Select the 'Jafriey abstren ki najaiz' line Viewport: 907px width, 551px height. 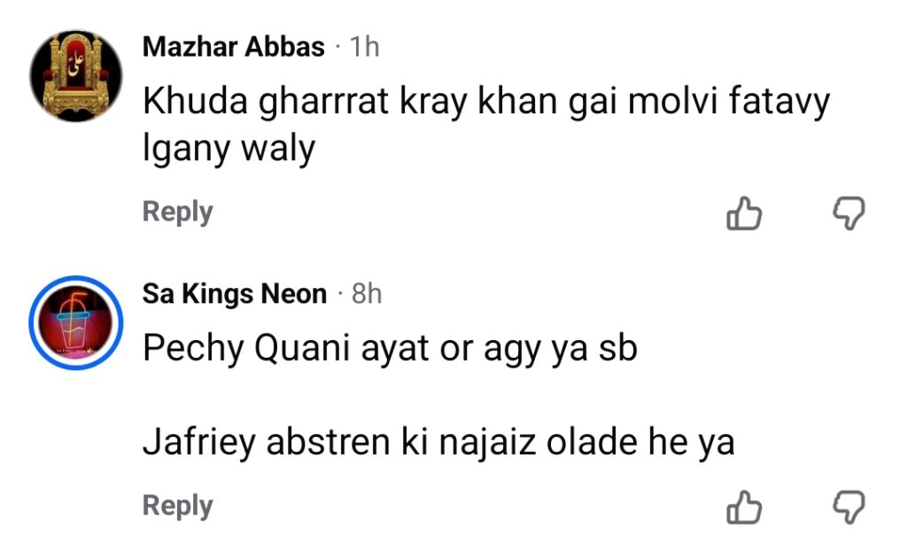click(438, 442)
